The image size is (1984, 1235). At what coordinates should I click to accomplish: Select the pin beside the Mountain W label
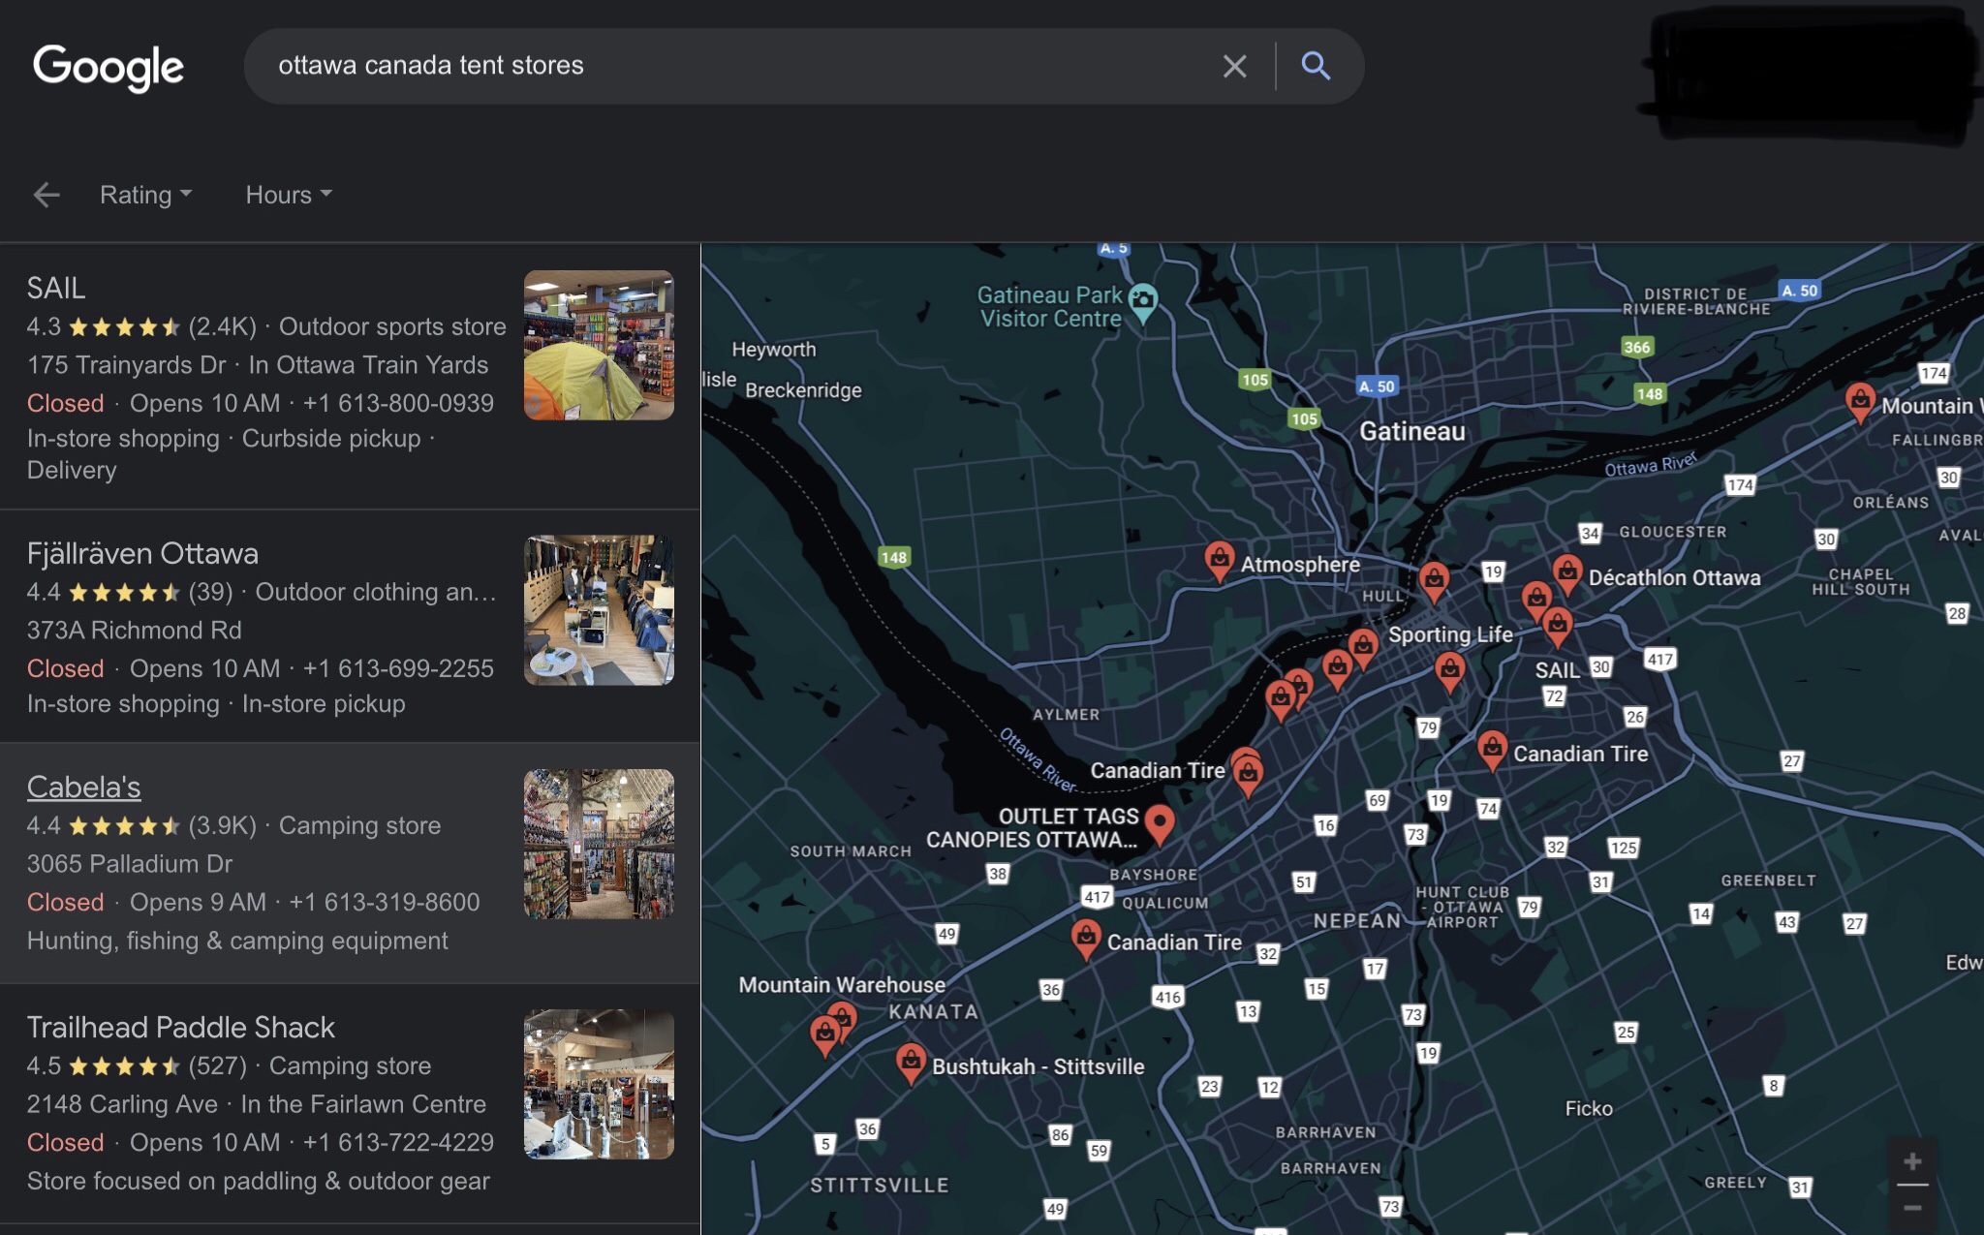tap(1859, 402)
